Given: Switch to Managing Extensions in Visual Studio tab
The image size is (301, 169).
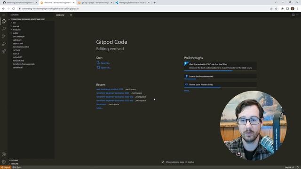Looking at the screenshot, I should pyautogui.click(x=133, y=3).
